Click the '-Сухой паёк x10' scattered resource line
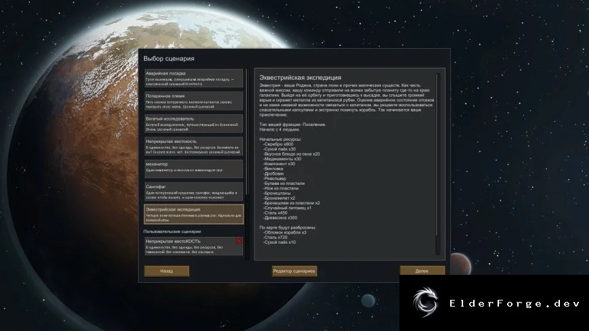The height and width of the screenshot is (331, 589). coord(279,242)
